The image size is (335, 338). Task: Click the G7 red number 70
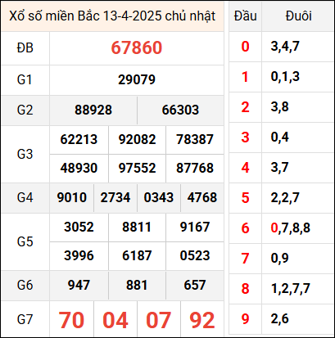coord(71,320)
